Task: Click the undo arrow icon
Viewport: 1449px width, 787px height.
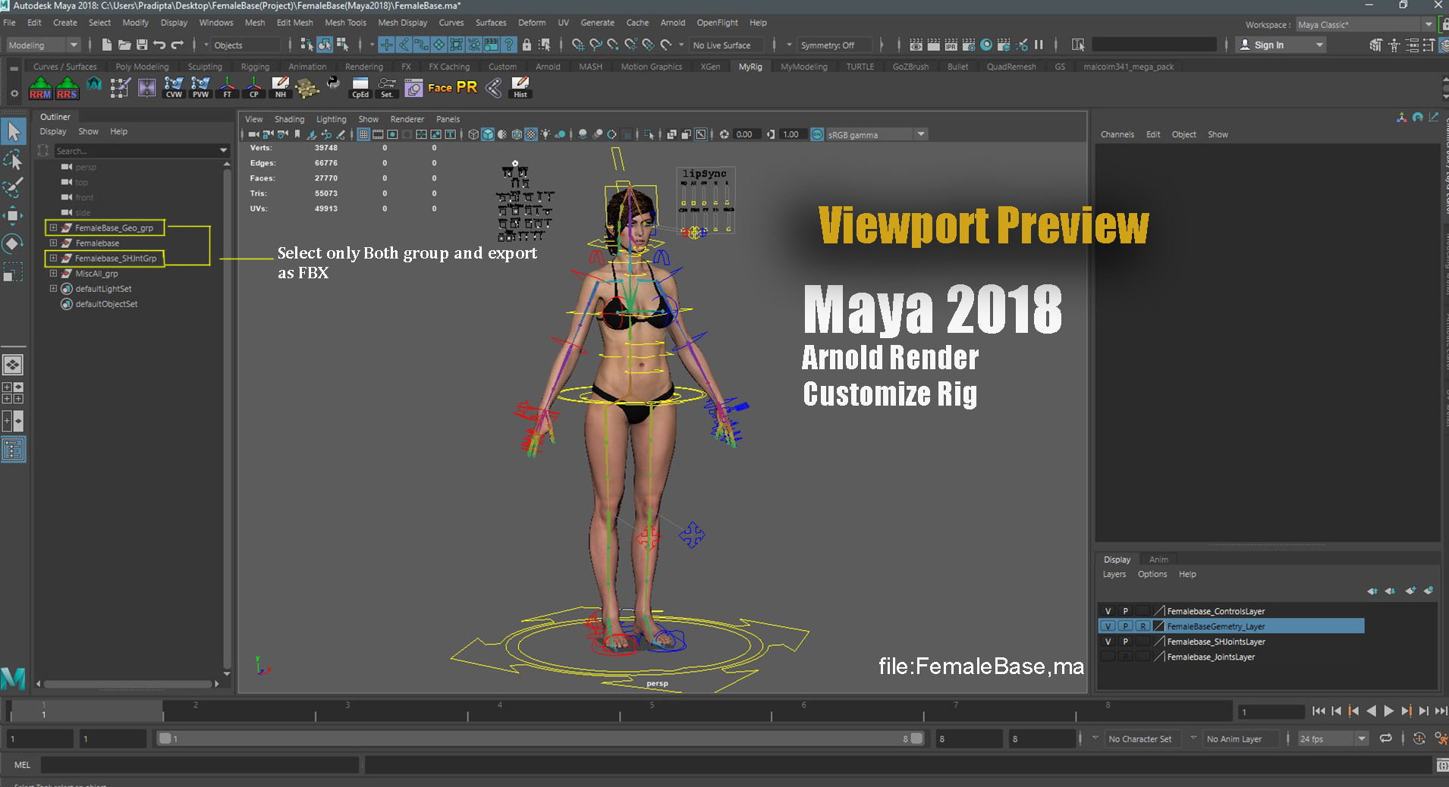Action: click(x=159, y=45)
